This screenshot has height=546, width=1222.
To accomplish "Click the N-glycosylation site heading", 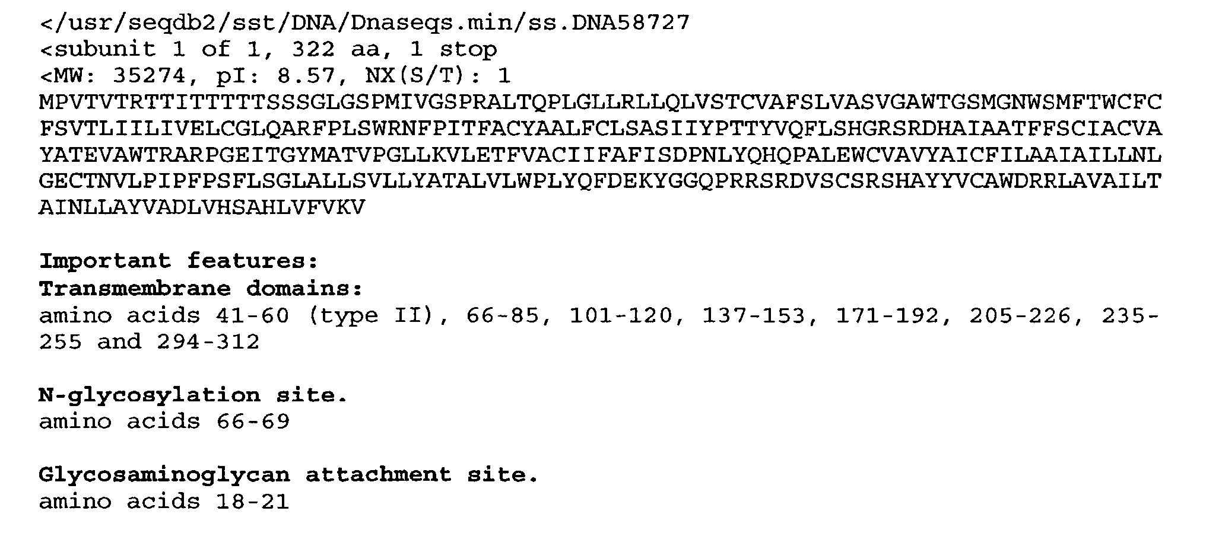I will click(193, 395).
